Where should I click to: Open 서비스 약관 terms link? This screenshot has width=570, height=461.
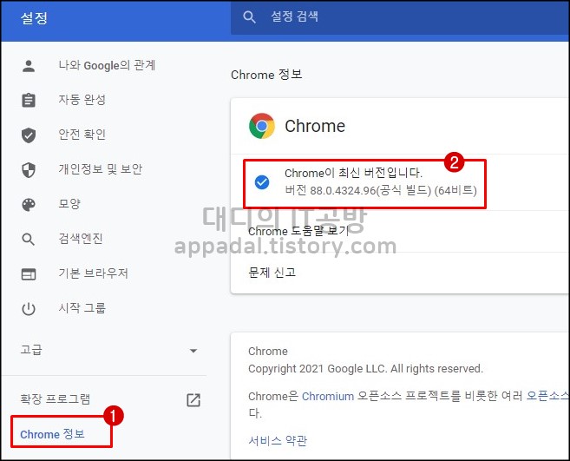tap(278, 441)
